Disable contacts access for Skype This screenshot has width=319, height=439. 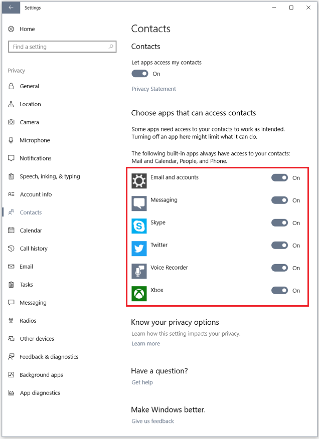click(279, 223)
